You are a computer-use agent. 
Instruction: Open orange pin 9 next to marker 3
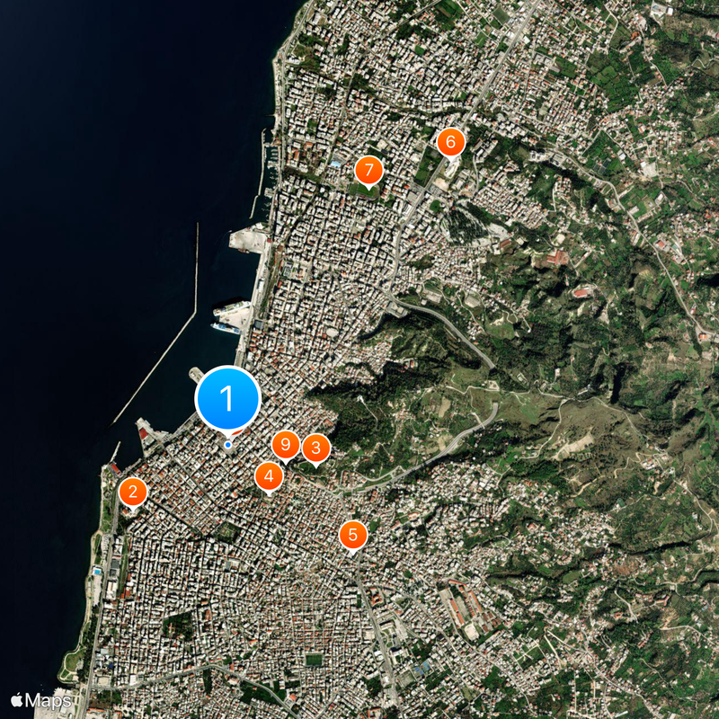[x=285, y=442]
